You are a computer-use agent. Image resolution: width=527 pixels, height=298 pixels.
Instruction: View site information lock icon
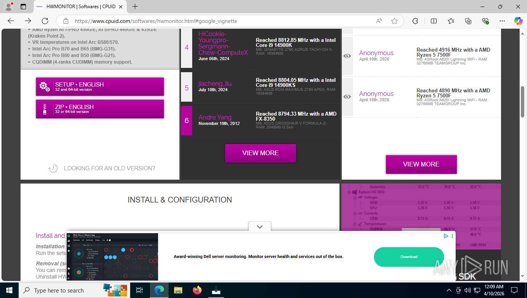coord(66,21)
